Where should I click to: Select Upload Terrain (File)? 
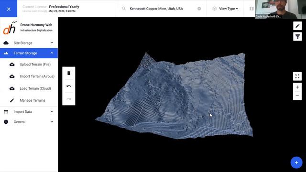click(x=35, y=64)
